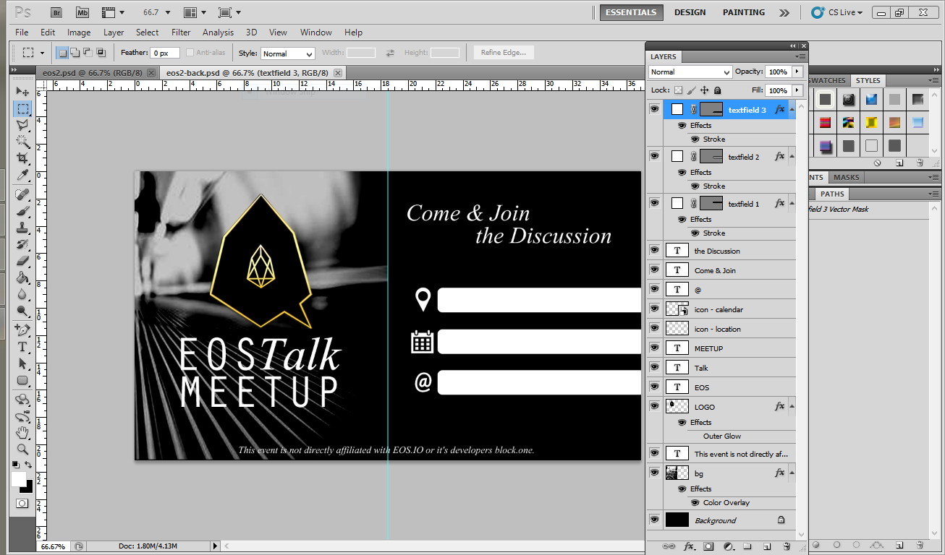945x555 pixels.
Task: Select the Horizontal Type tool
Action: (x=22, y=346)
